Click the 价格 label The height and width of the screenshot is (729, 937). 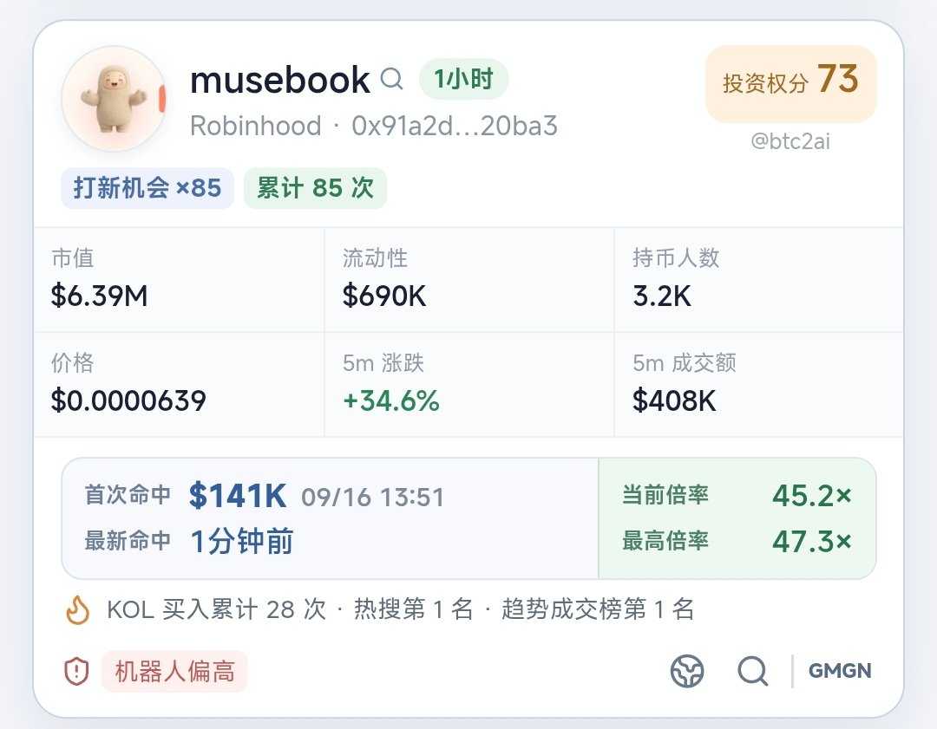click(x=73, y=362)
